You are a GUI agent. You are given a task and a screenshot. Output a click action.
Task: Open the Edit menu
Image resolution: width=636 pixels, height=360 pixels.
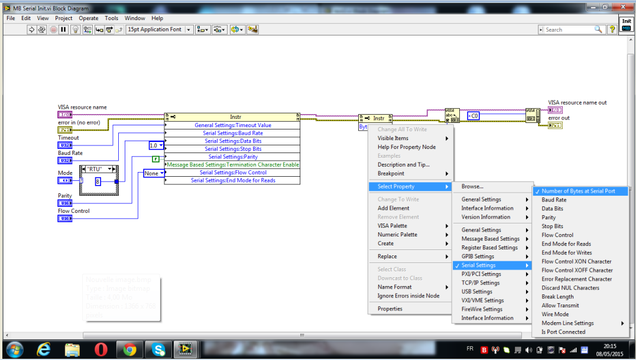point(26,18)
